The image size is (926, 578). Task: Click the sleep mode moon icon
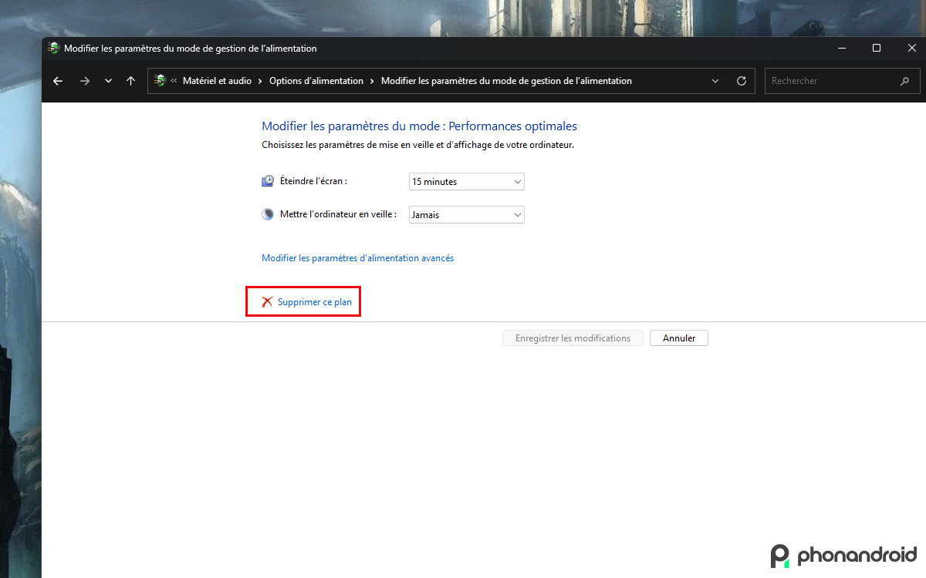(x=267, y=213)
